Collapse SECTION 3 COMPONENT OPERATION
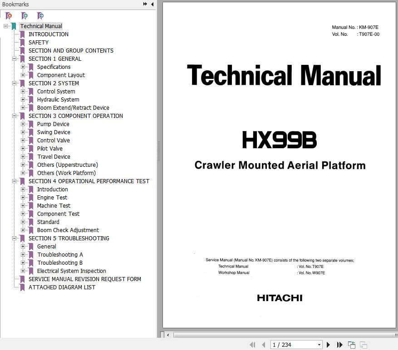The width and height of the screenshot is (398, 350). pyautogui.click(x=14, y=116)
